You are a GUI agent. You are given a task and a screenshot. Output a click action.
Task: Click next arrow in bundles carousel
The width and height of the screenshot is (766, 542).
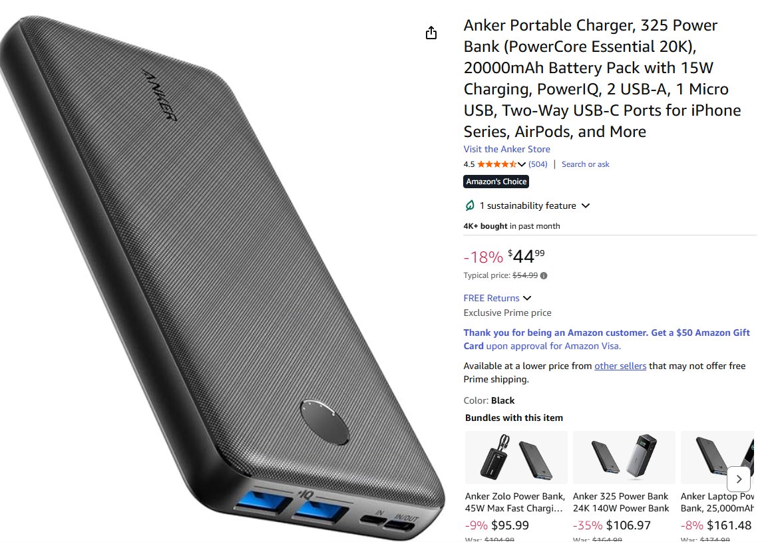pos(739,479)
